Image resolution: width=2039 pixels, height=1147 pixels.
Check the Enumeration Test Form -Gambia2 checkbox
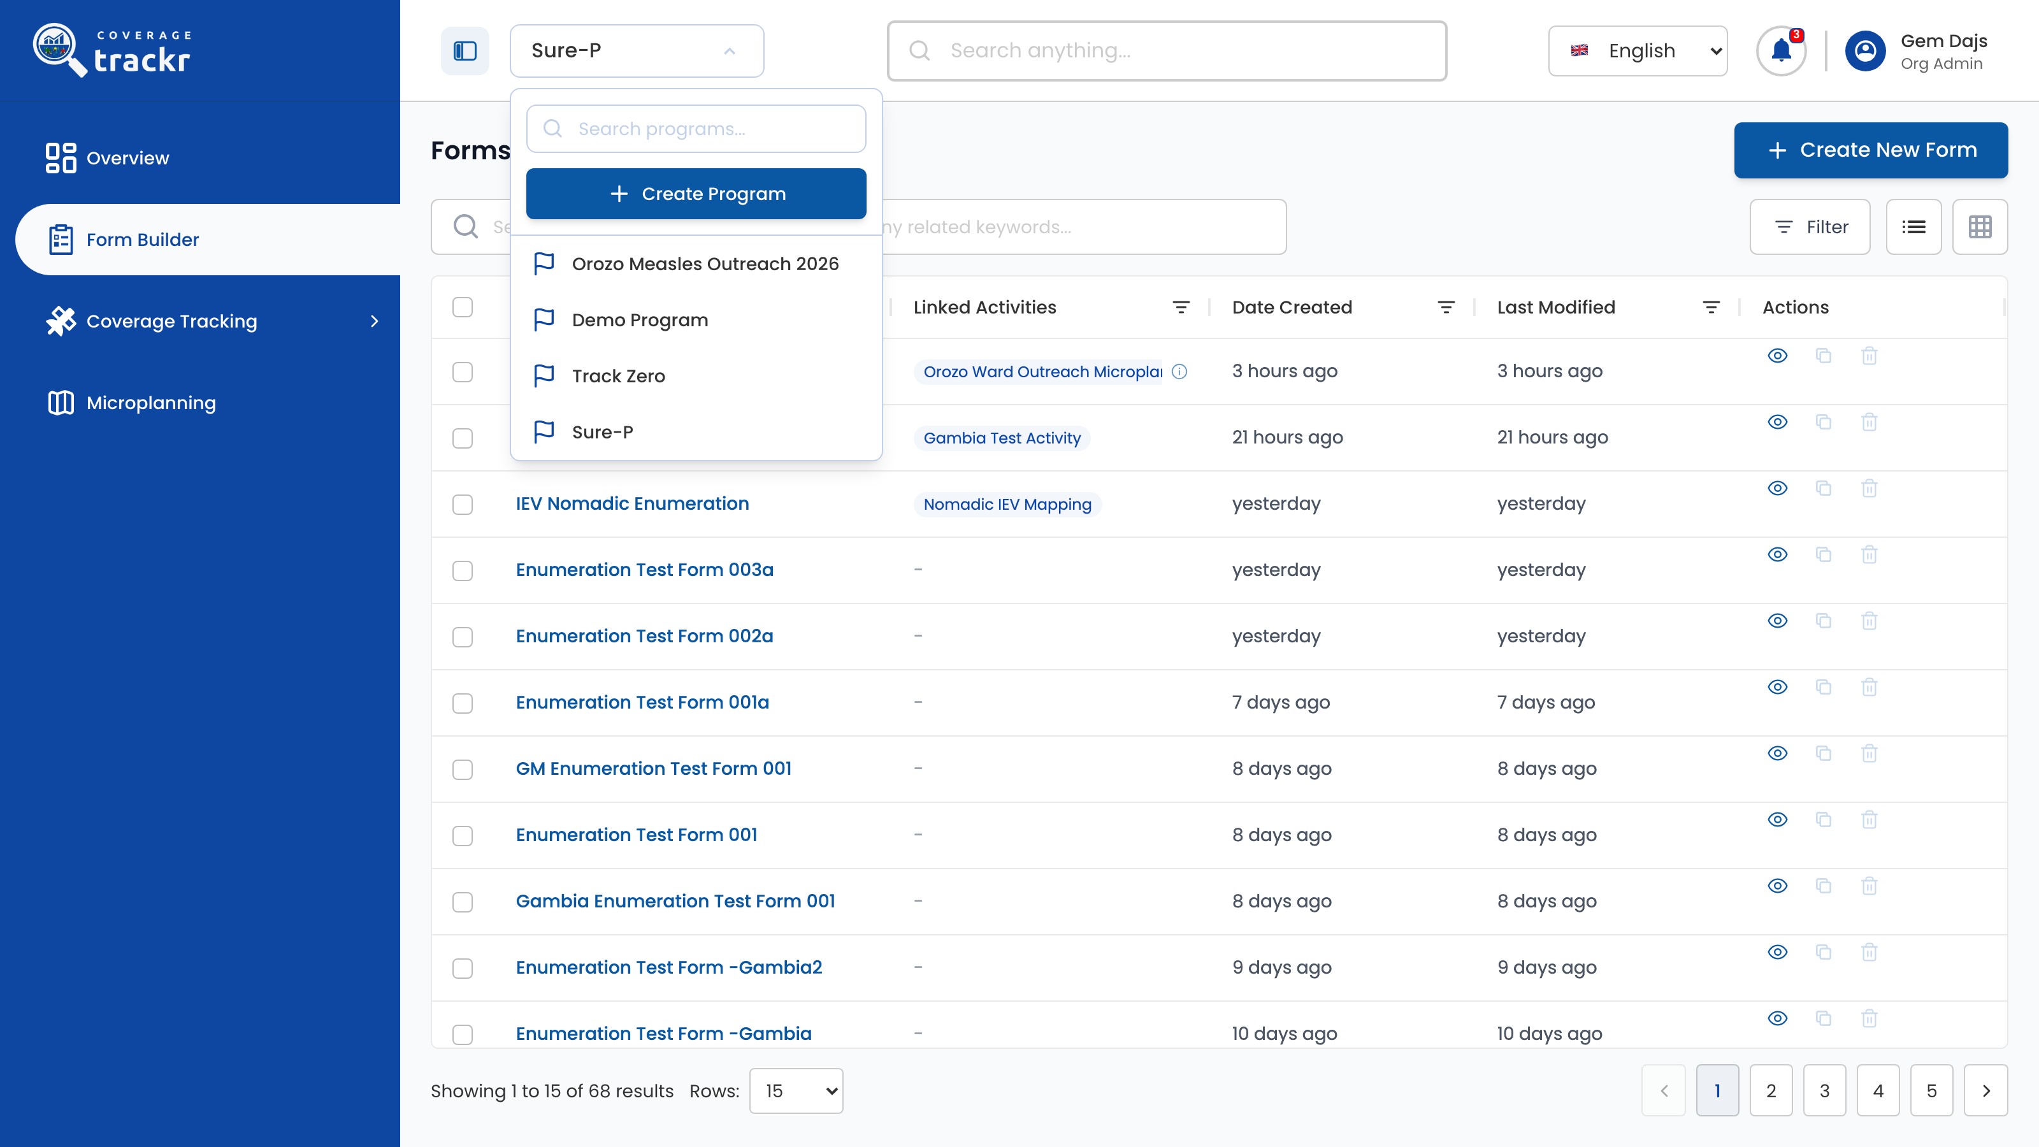pyautogui.click(x=462, y=968)
